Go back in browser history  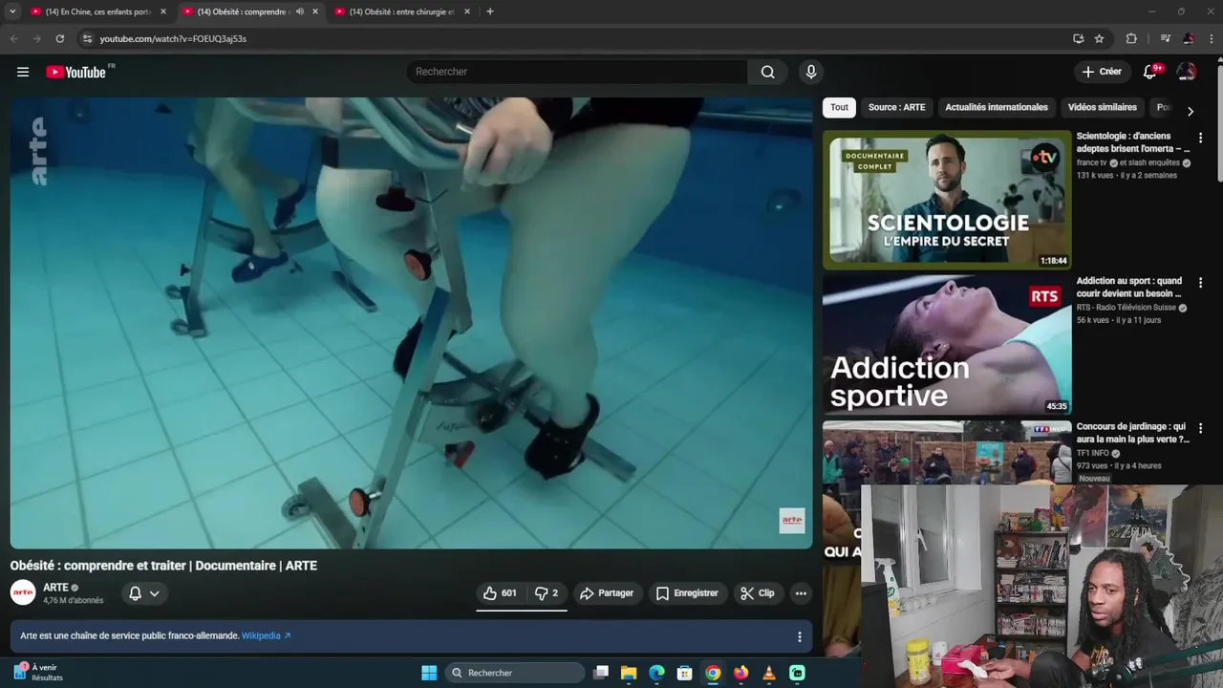(13, 38)
